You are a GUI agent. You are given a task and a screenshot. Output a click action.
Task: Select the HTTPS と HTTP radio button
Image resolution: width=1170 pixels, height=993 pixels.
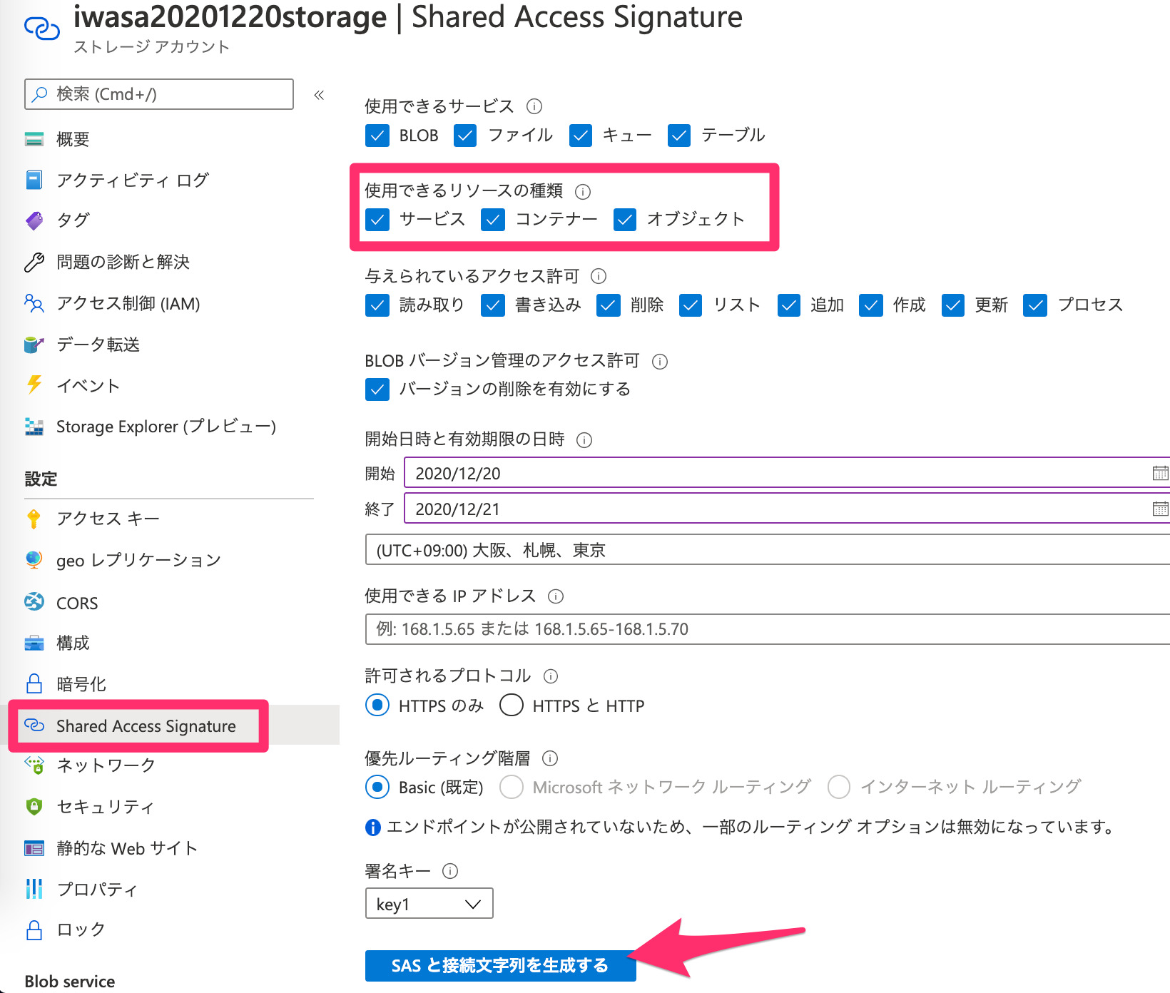[x=512, y=706]
